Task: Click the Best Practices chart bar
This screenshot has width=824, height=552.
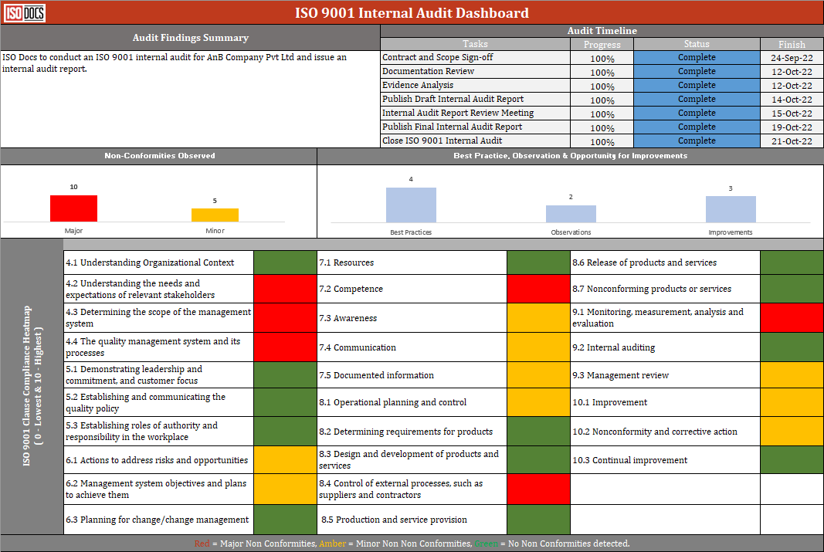Action: click(x=411, y=205)
